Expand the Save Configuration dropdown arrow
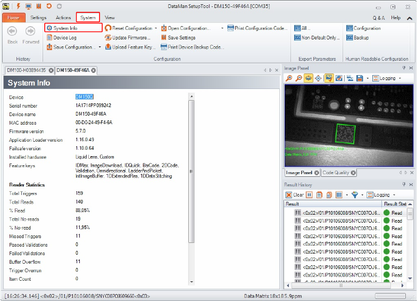 (100, 47)
